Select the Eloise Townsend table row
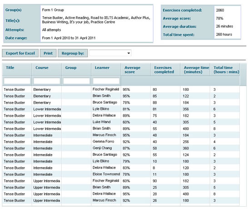 121,174
